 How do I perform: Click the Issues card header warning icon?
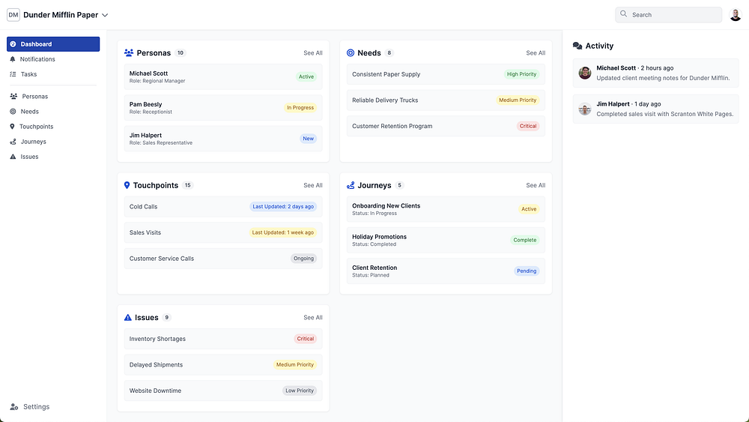click(x=127, y=317)
